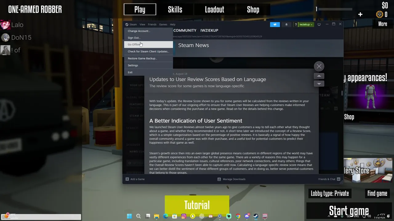394x221 pixels.
Task: Click the Steam help question mark icon
Action: (x=296, y=25)
